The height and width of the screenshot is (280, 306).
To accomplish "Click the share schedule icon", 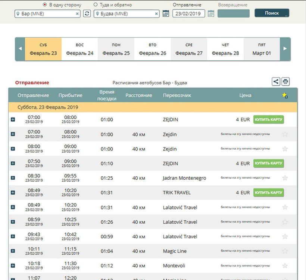I will 276,82.
